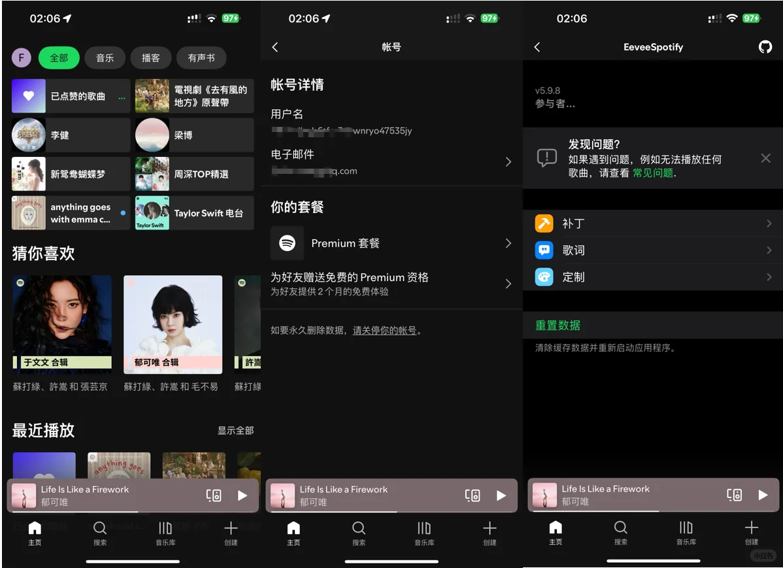Expand the 为好友赠送免费的 Premium 资格 row
The image size is (783, 568).
point(508,284)
